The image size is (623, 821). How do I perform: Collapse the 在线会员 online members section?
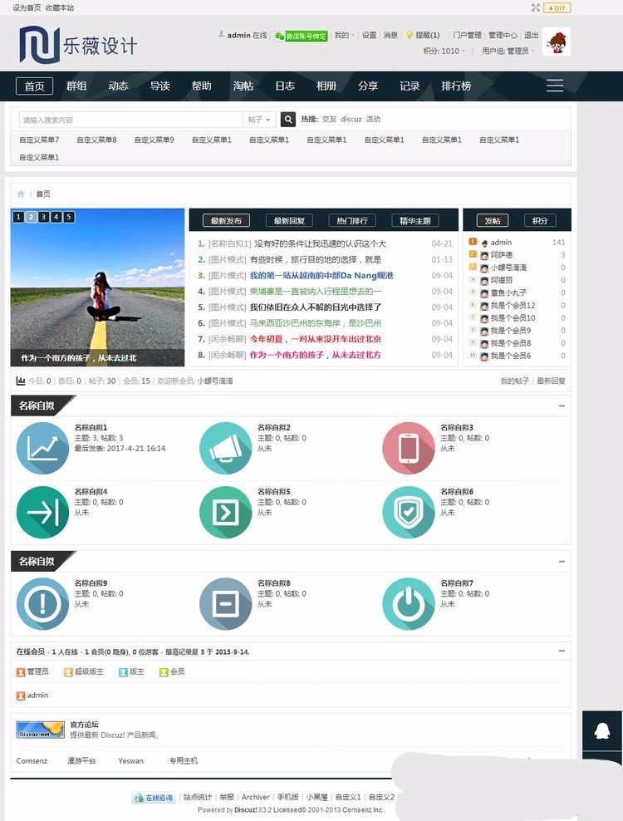coord(562,651)
